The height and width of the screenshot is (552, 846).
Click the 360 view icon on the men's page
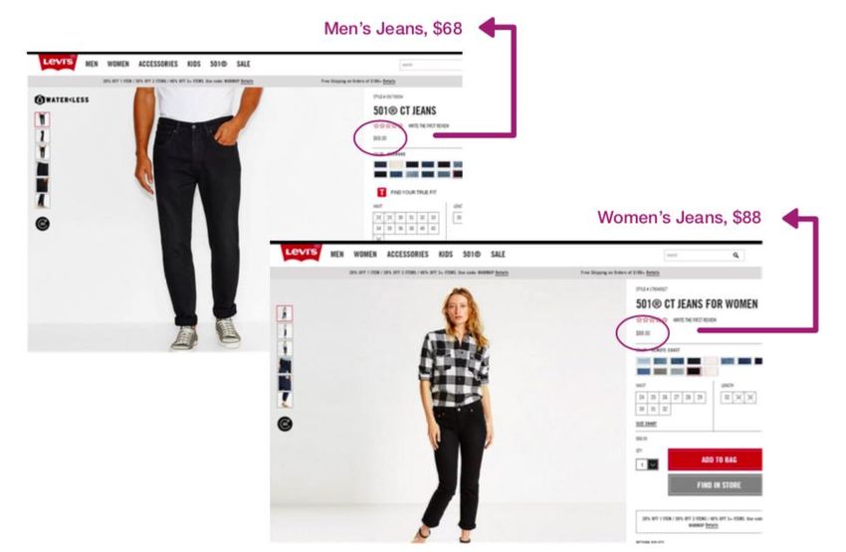tap(43, 224)
